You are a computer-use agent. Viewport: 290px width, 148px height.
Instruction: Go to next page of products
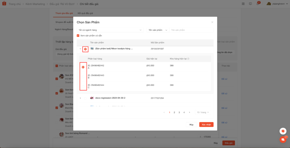[189, 112]
